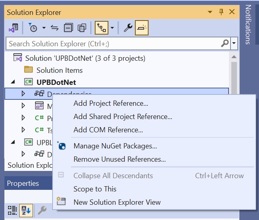Open the Notifications side tab
The width and height of the screenshot is (259, 220).
click(x=248, y=24)
